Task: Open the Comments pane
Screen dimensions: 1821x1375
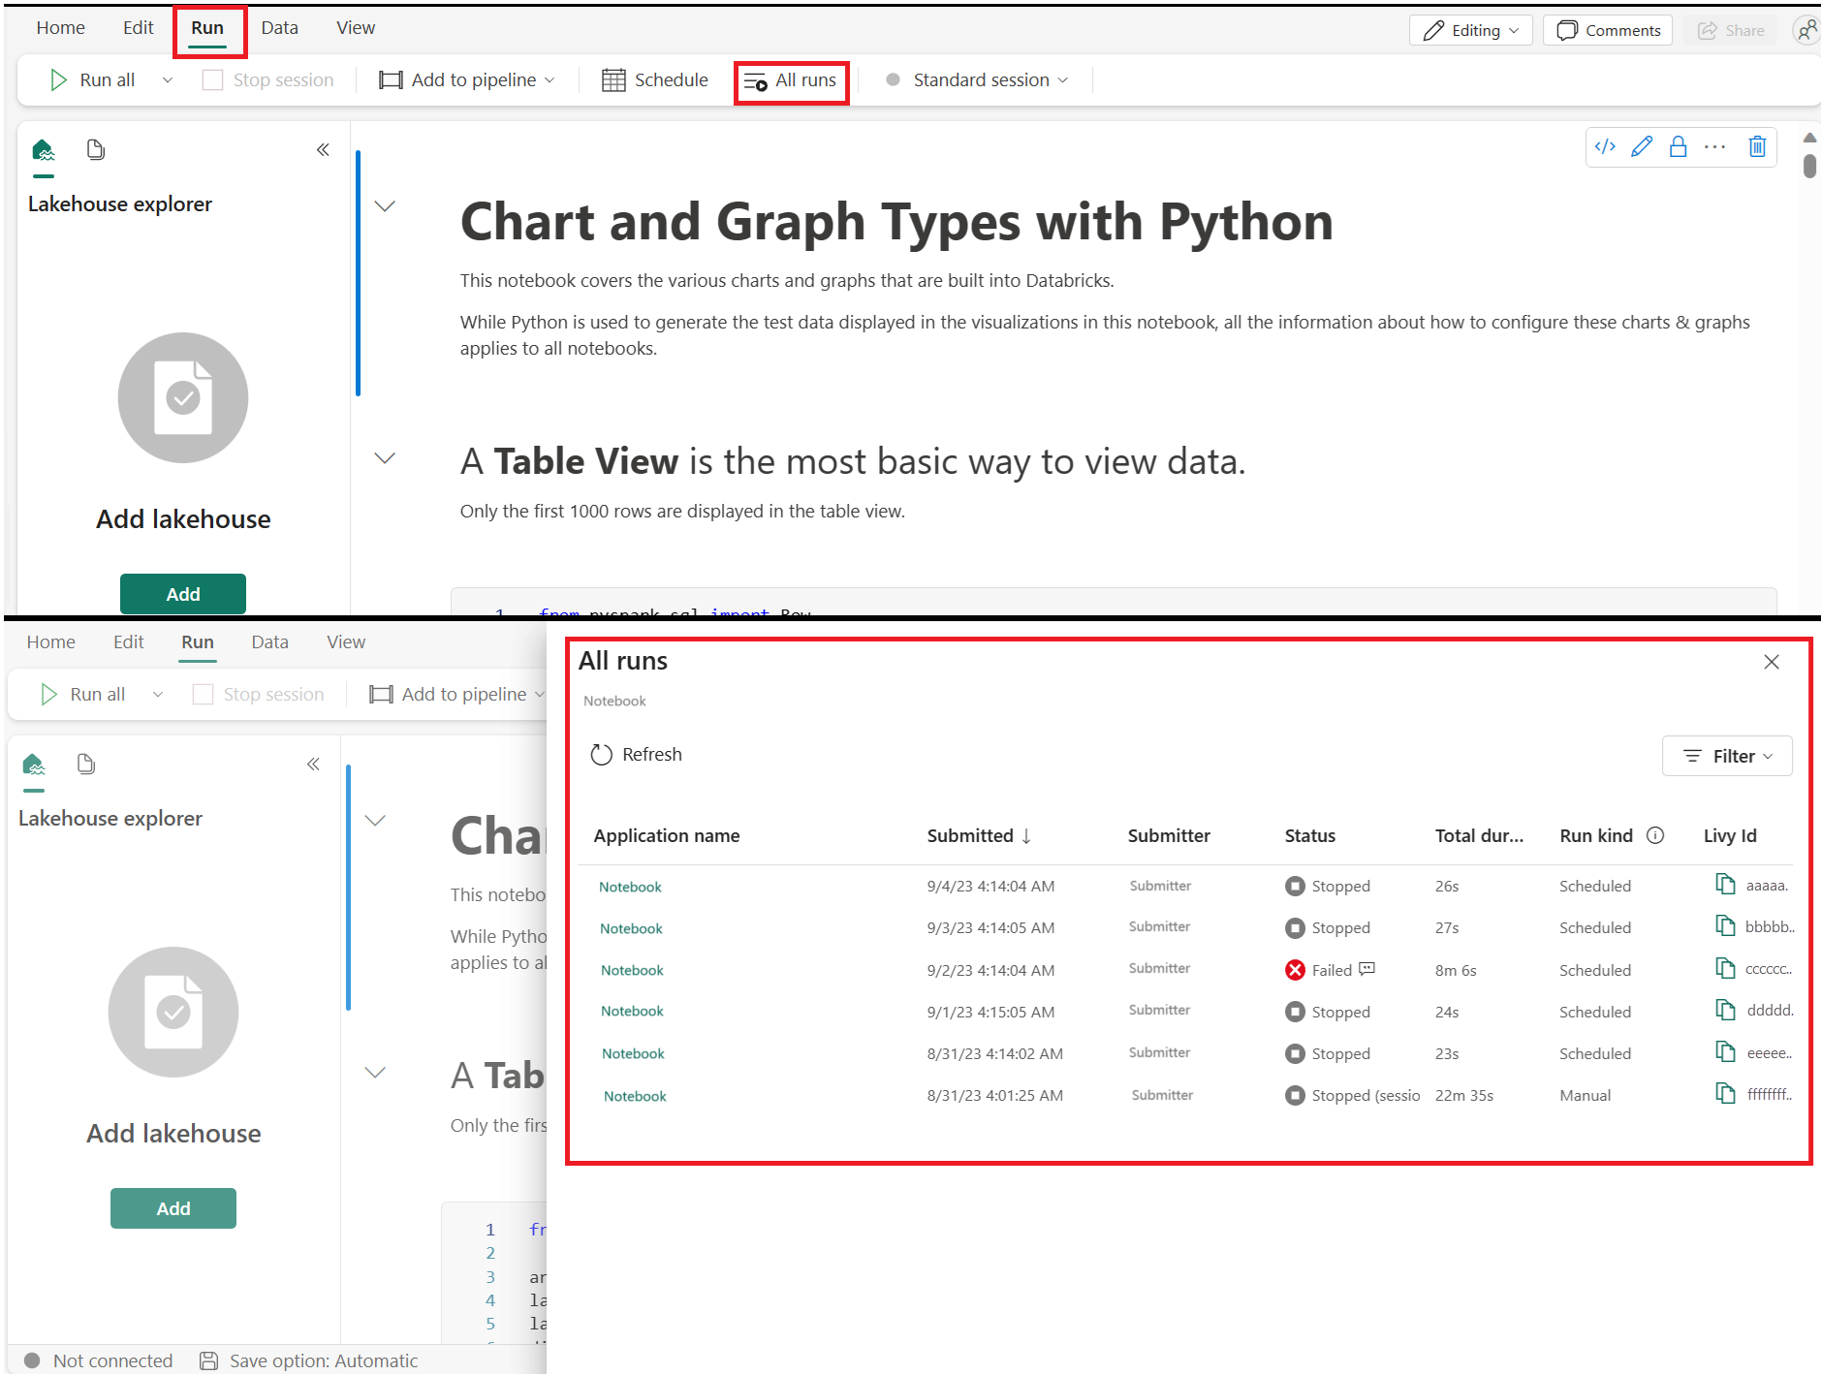Action: [1608, 30]
